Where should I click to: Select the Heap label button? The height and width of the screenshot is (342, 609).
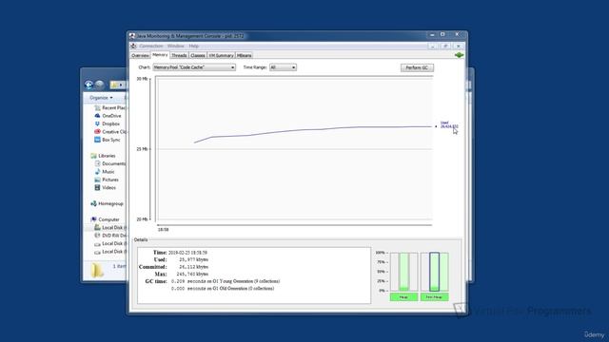403,297
